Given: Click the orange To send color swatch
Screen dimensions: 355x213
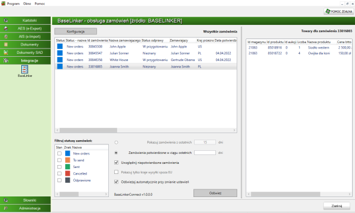Looking at the screenshot, I should (x=67, y=160).
